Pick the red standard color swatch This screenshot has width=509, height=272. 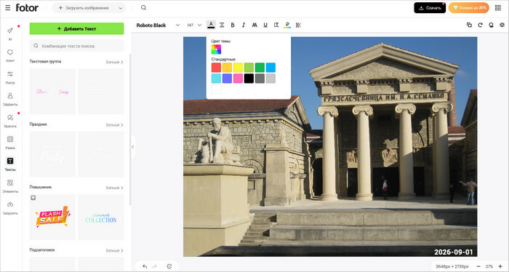(x=216, y=68)
